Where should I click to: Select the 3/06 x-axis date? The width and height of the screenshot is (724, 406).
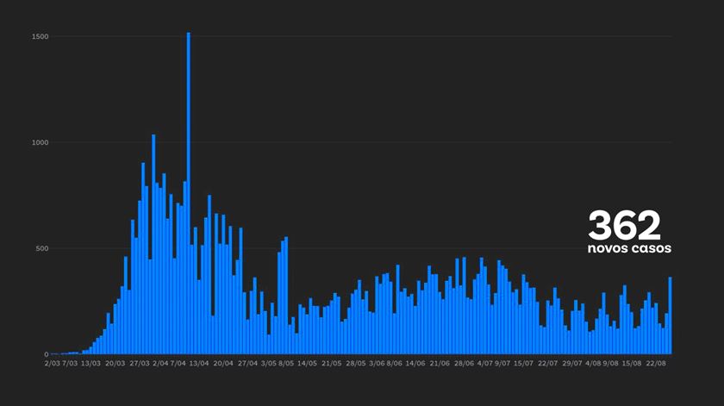pos(376,364)
